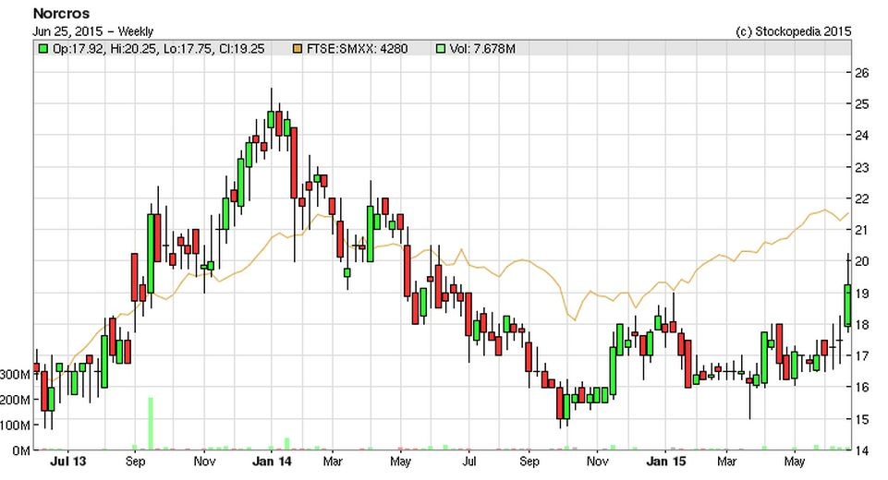Click the '(c) Stockopedia 2015' credit text
The height and width of the screenshot is (480, 888).
(x=793, y=31)
